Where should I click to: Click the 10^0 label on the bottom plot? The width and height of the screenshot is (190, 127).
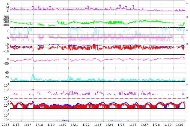point(6,120)
